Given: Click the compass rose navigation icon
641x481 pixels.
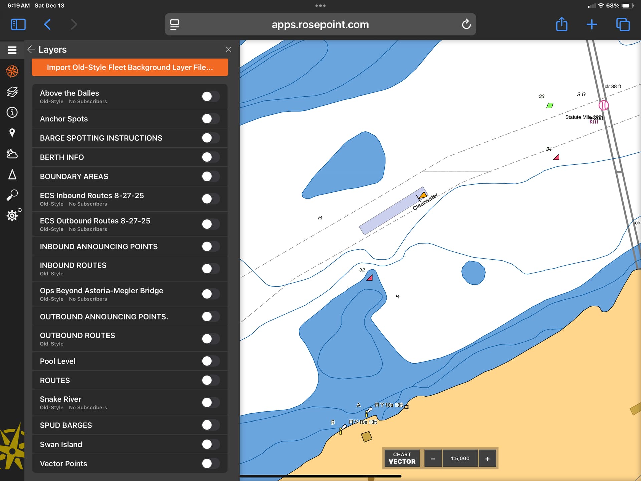Looking at the screenshot, I should (12, 71).
